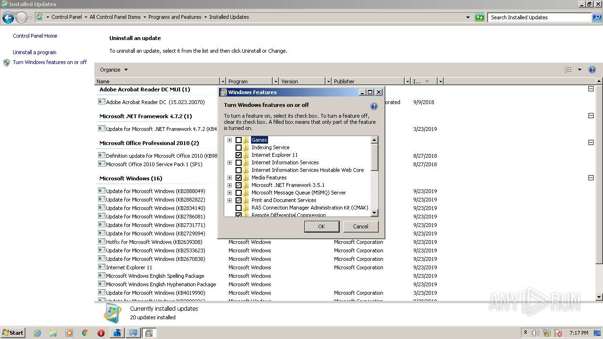
Task: Click the Control Panel taskbar button
Action: click(x=133, y=333)
